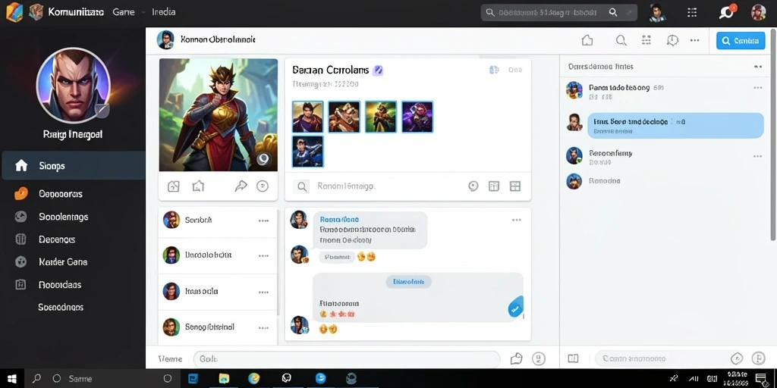
Task: Click the grid layout icon in card toolbar
Action: [515, 186]
